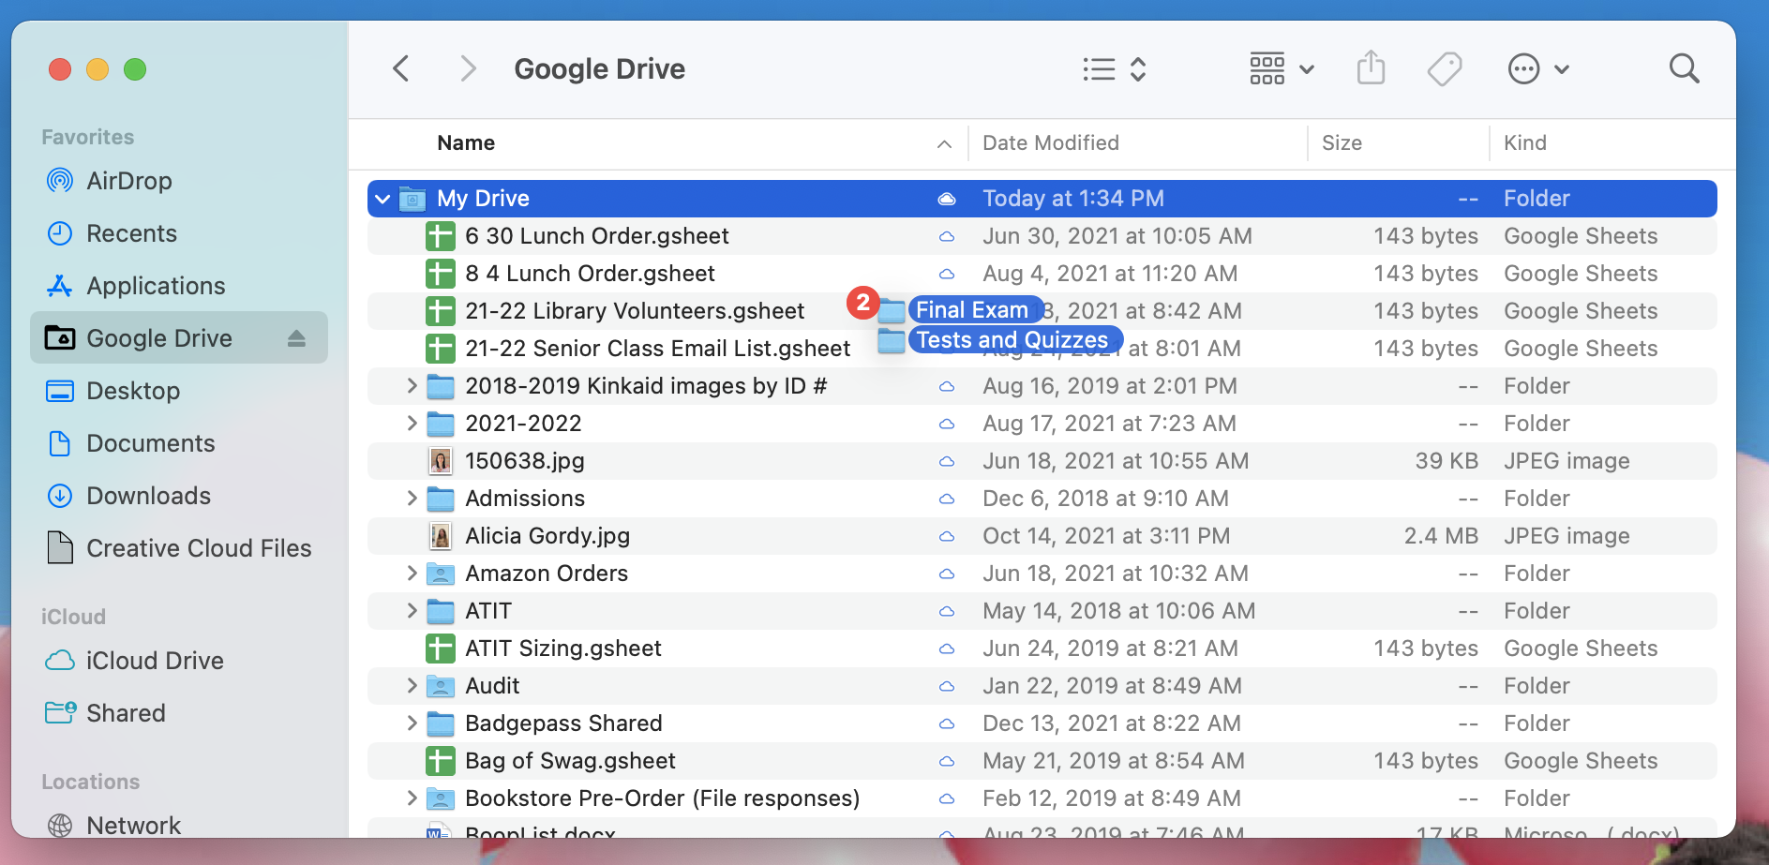
Task: Sort by the Kind column header
Action: tap(1525, 143)
